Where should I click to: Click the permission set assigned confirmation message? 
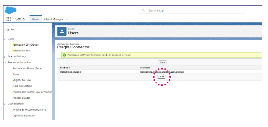click(99, 55)
